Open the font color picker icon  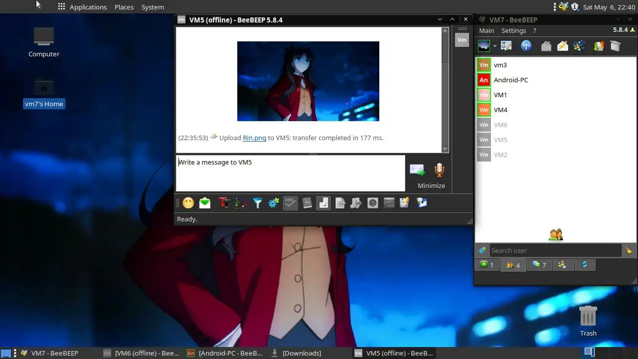[x=241, y=203]
